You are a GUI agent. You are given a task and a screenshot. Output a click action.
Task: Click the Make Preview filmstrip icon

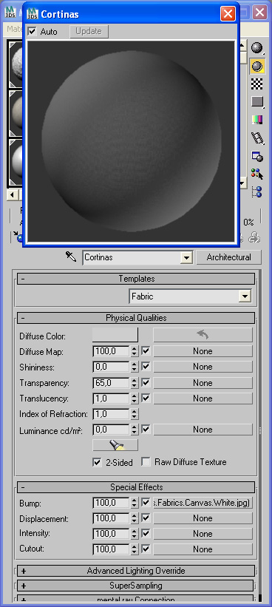(257, 138)
